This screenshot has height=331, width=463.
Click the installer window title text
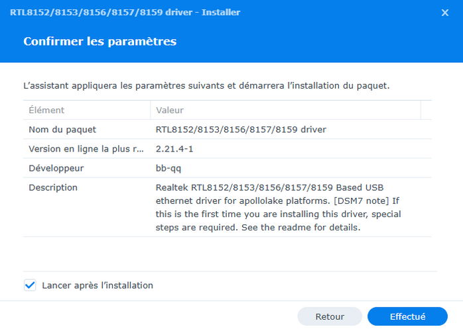125,13
